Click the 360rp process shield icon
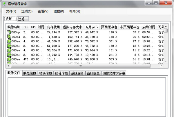174x122 pixels. point(9,32)
